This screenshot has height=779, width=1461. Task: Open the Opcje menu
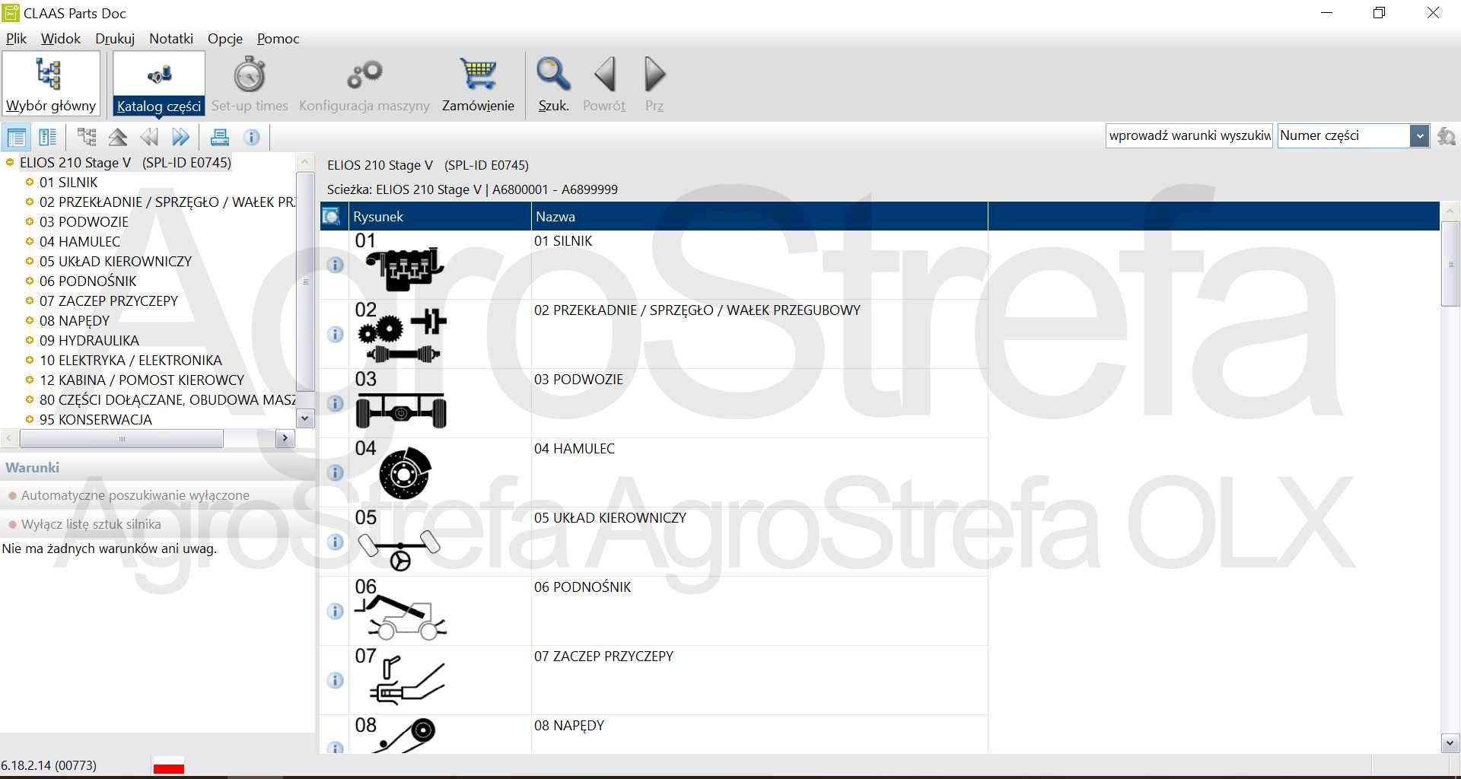pyautogui.click(x=225, y=38)
